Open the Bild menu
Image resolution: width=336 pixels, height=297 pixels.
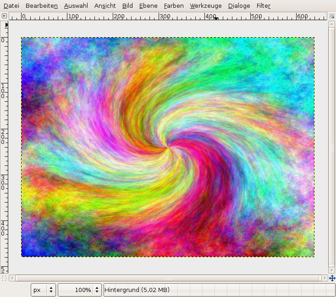[x=127, y=6]
